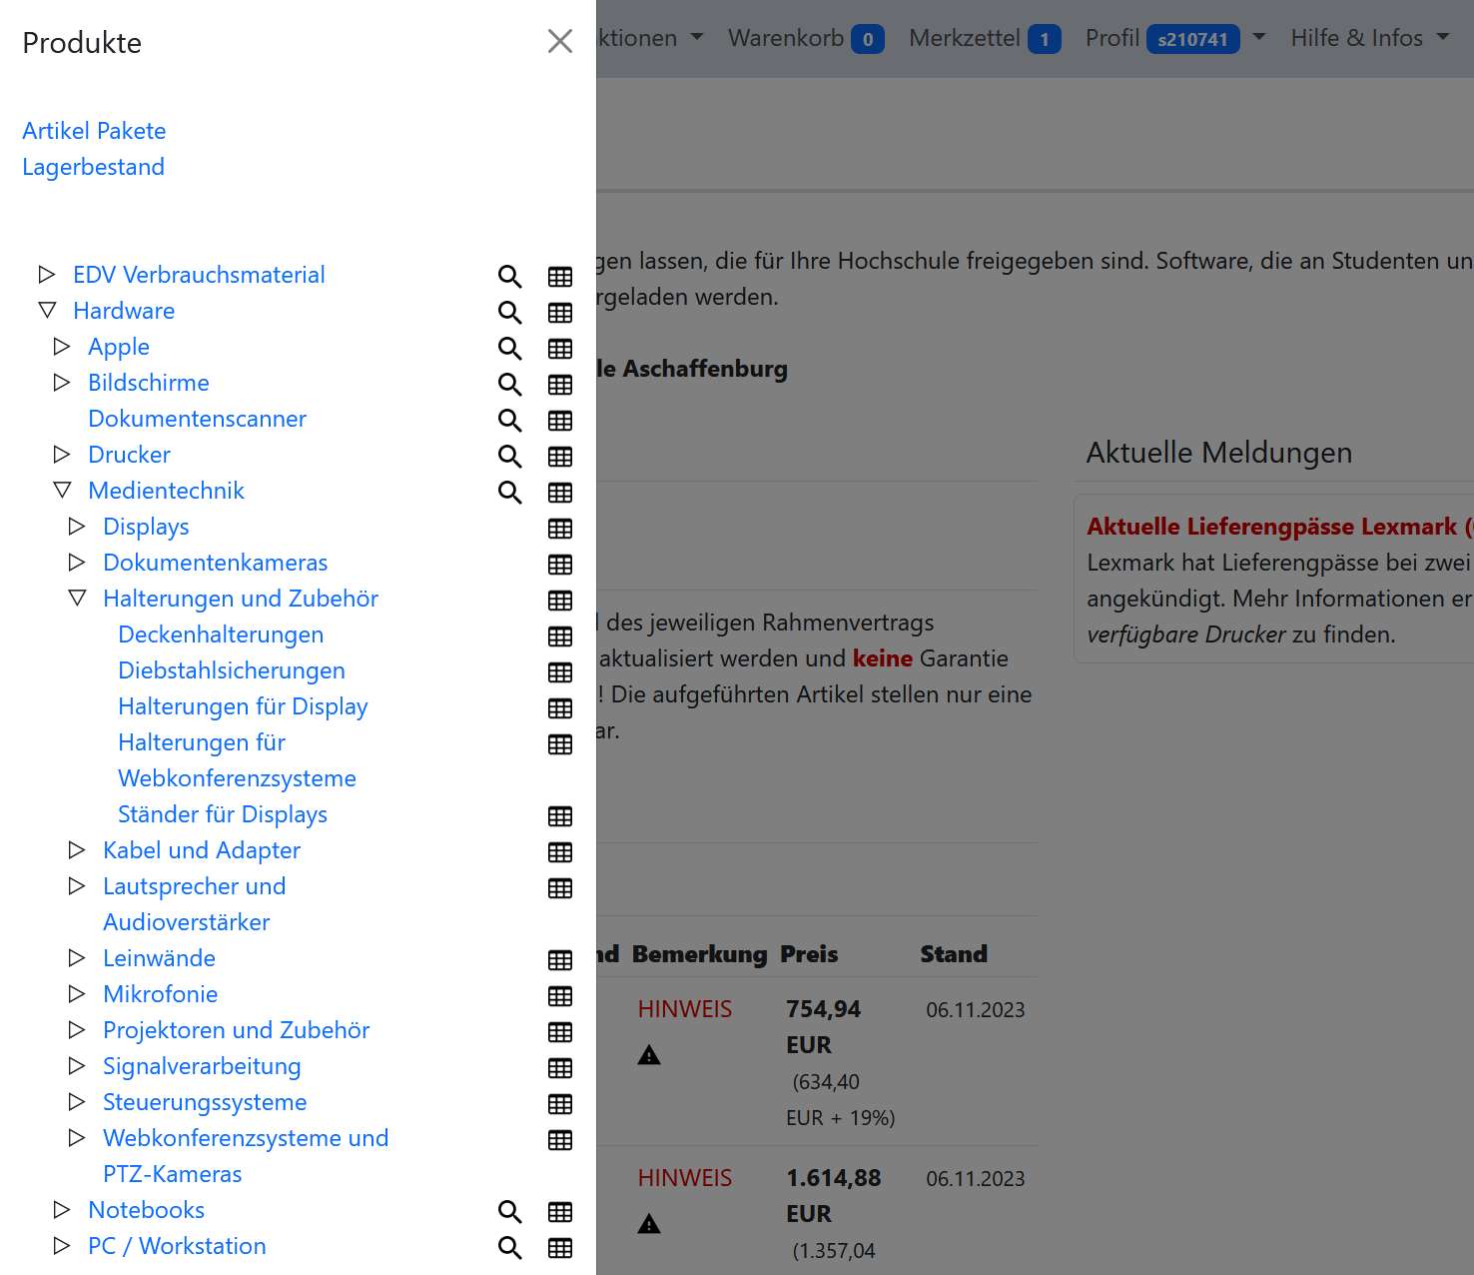Image resolution: width=1474 pixels, height=1275 pixels.
Task: Show table view for Notebooks
Action: (560, 1212)
